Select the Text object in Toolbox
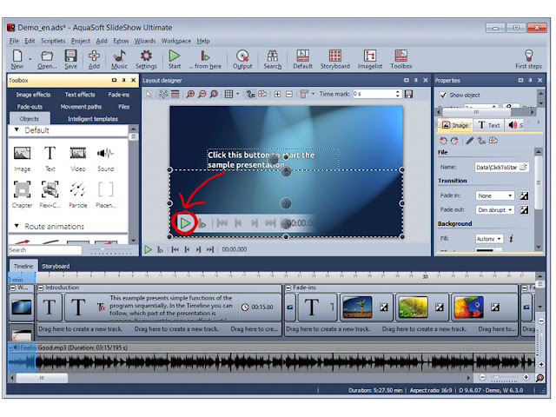Screen dimensions: 556x417 (x=50, y=159)
